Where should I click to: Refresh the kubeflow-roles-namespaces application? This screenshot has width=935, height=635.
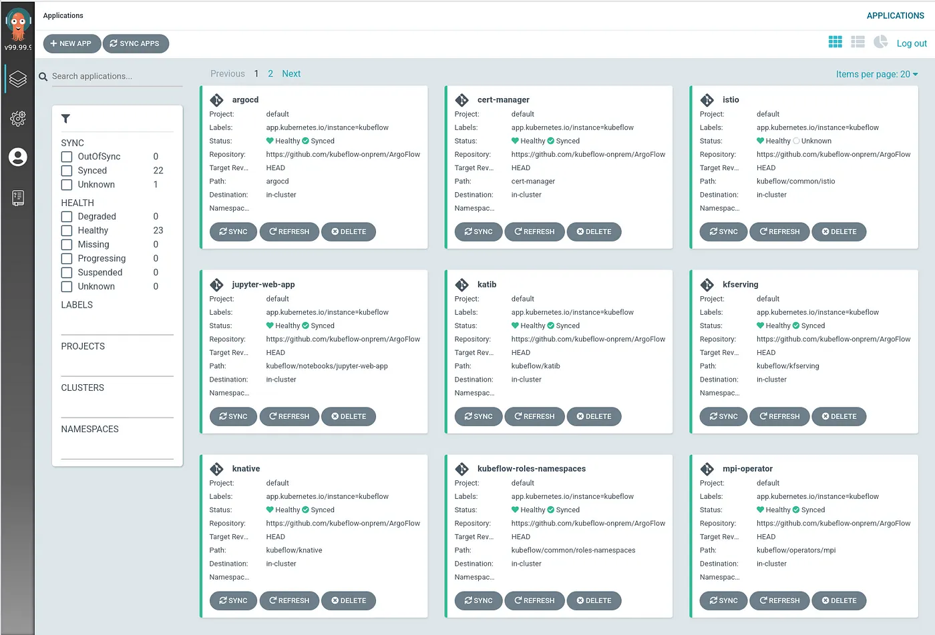pyautogui.click(x=534, y=600)
